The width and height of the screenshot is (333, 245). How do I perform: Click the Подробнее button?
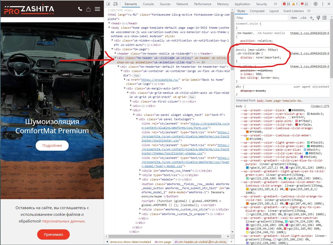[x=52, y=145]
